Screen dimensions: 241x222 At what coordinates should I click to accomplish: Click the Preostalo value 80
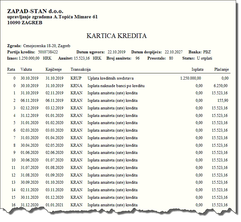pyautogui.click(x=171, y=58)
